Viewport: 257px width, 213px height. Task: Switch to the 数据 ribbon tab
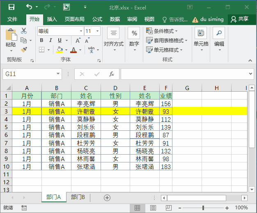tap(115, 19)
